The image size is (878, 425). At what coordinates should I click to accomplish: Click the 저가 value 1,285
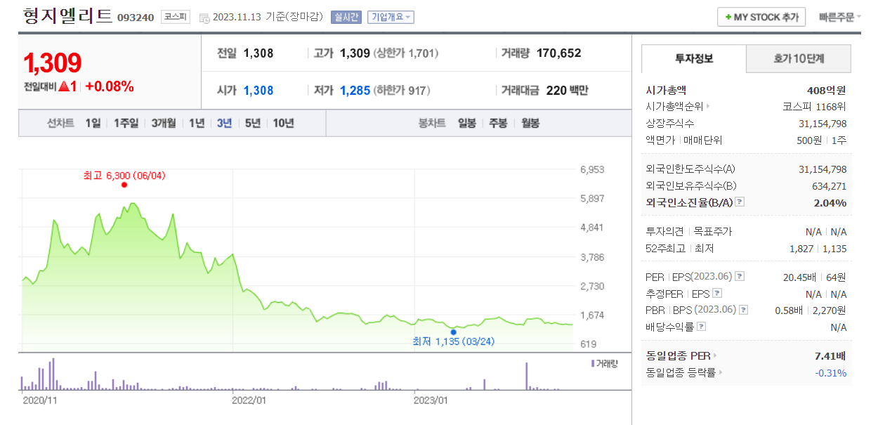click(355, 90)
